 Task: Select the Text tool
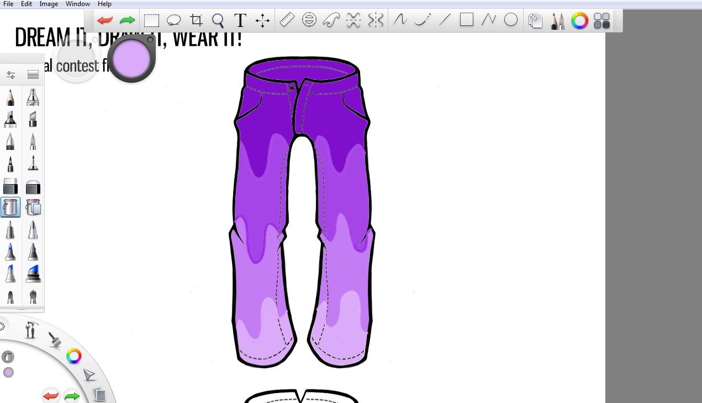(240, 21)
